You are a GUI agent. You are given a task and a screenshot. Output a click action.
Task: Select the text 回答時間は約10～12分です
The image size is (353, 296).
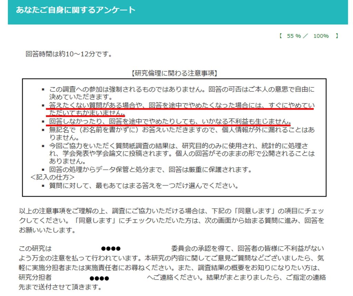pos(69,54)
